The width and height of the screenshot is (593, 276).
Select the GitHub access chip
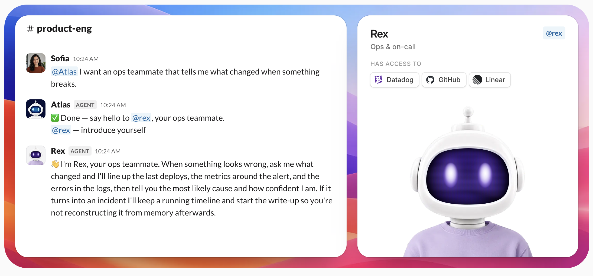click(x=444, y=80)
